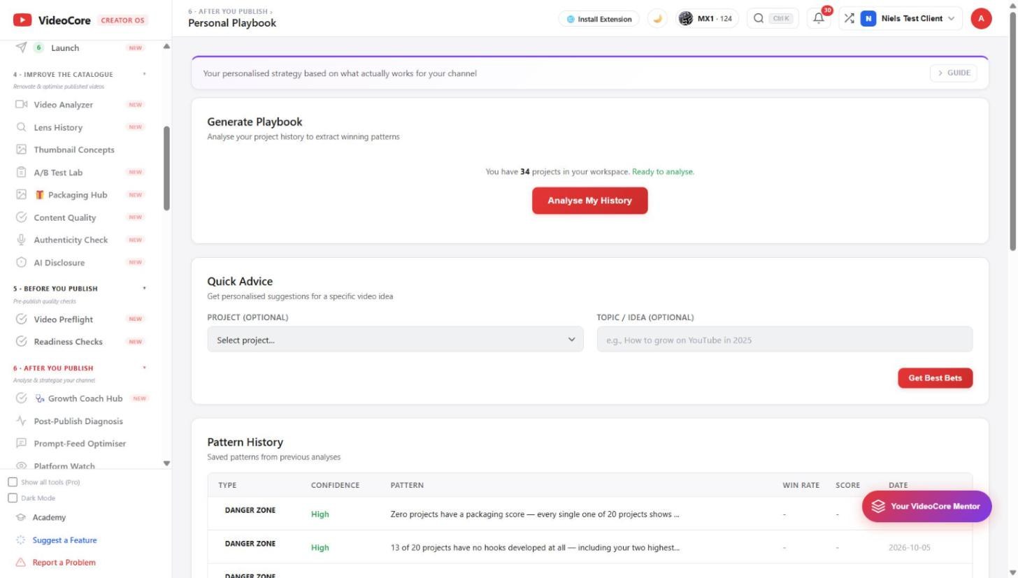Open Authenticity Check microphone icon

[x=21, y=240]
